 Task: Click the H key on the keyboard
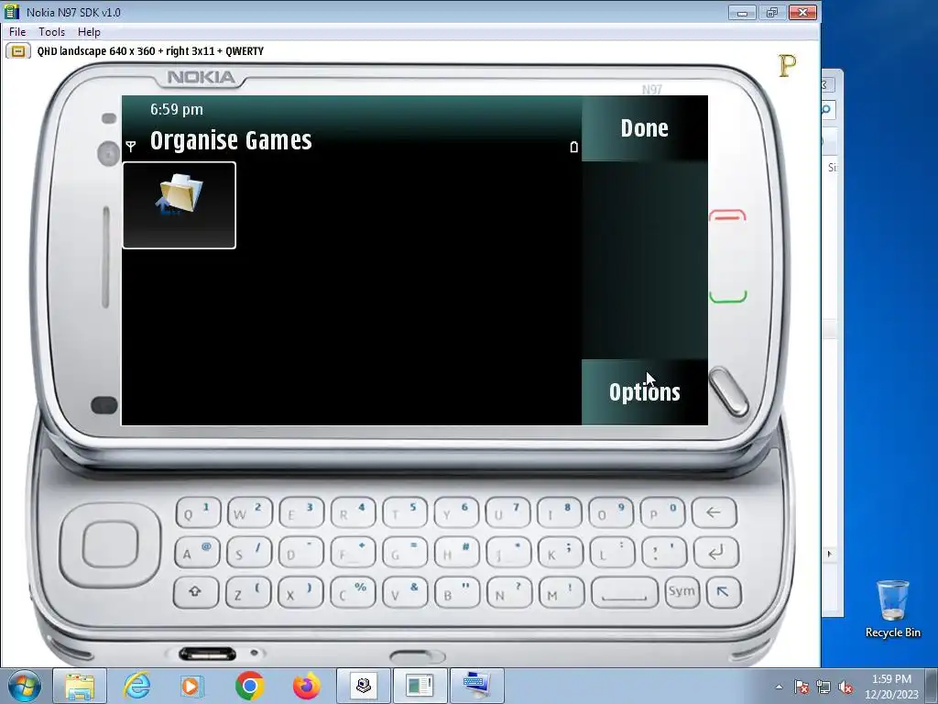click(457, 552)
